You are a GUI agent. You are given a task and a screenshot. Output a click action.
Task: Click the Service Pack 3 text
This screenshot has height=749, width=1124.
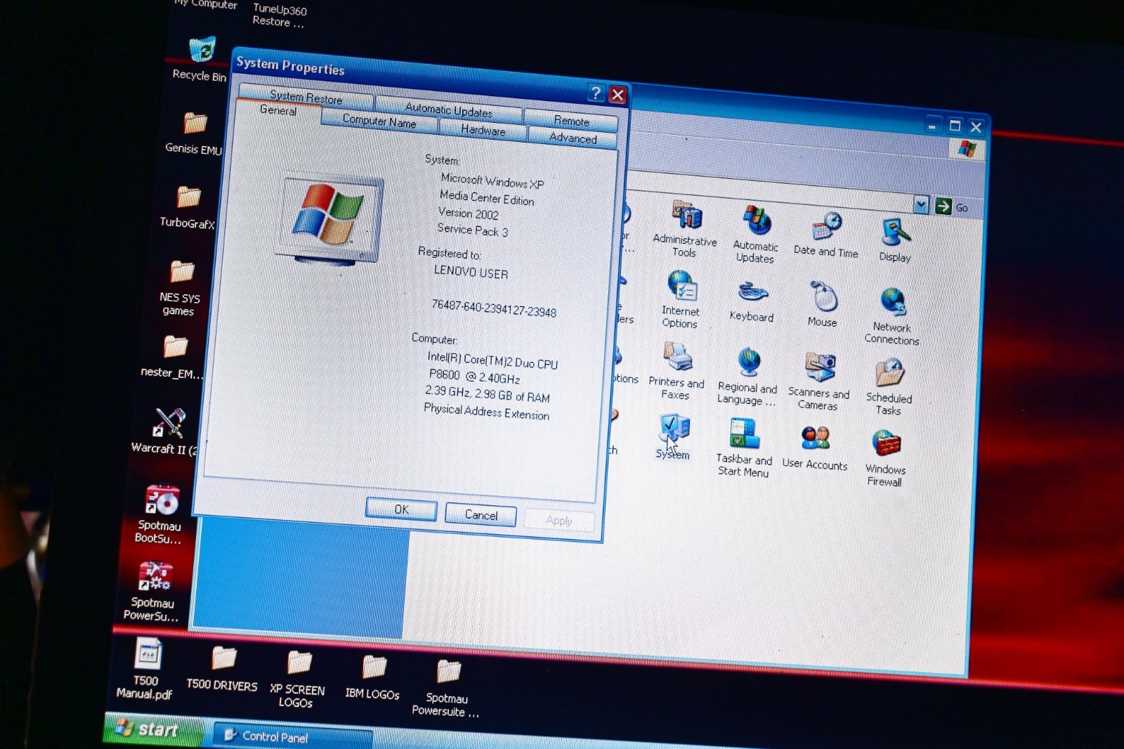click(472, 230)
